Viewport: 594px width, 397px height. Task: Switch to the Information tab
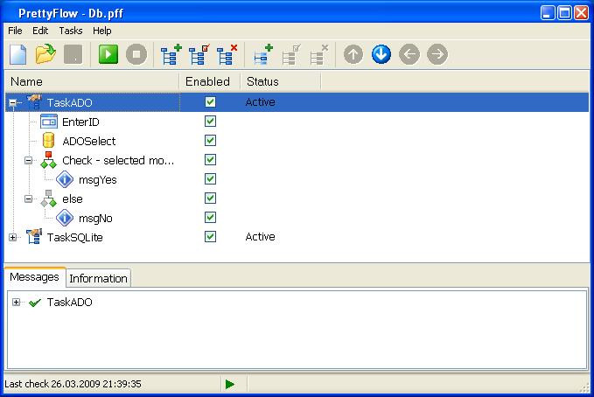pos(98,278)
